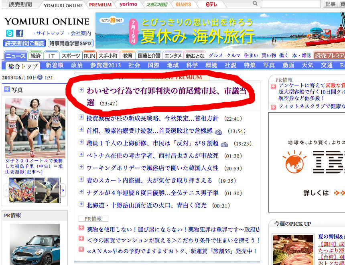Open the colorful festival thumbnail photo
The height and width of the screenshot is (265, 345).
click(22, 190)
